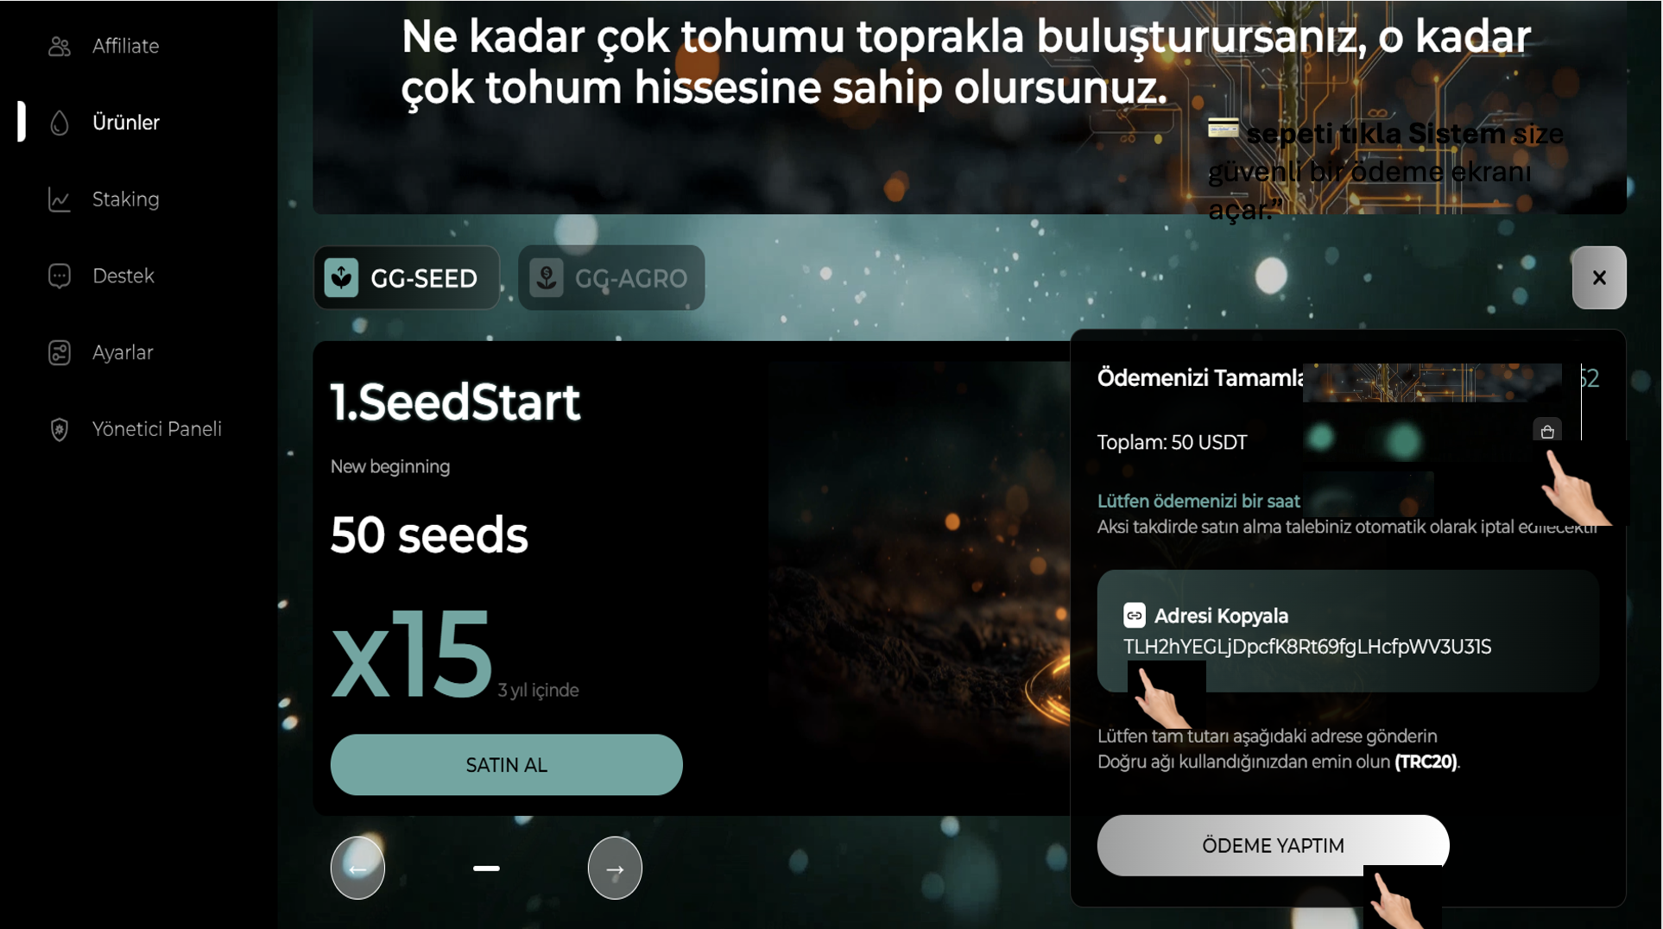Open Yönetici Paneli menu entry
This screenshot has height=929, width=1663.
coord(157,429)
